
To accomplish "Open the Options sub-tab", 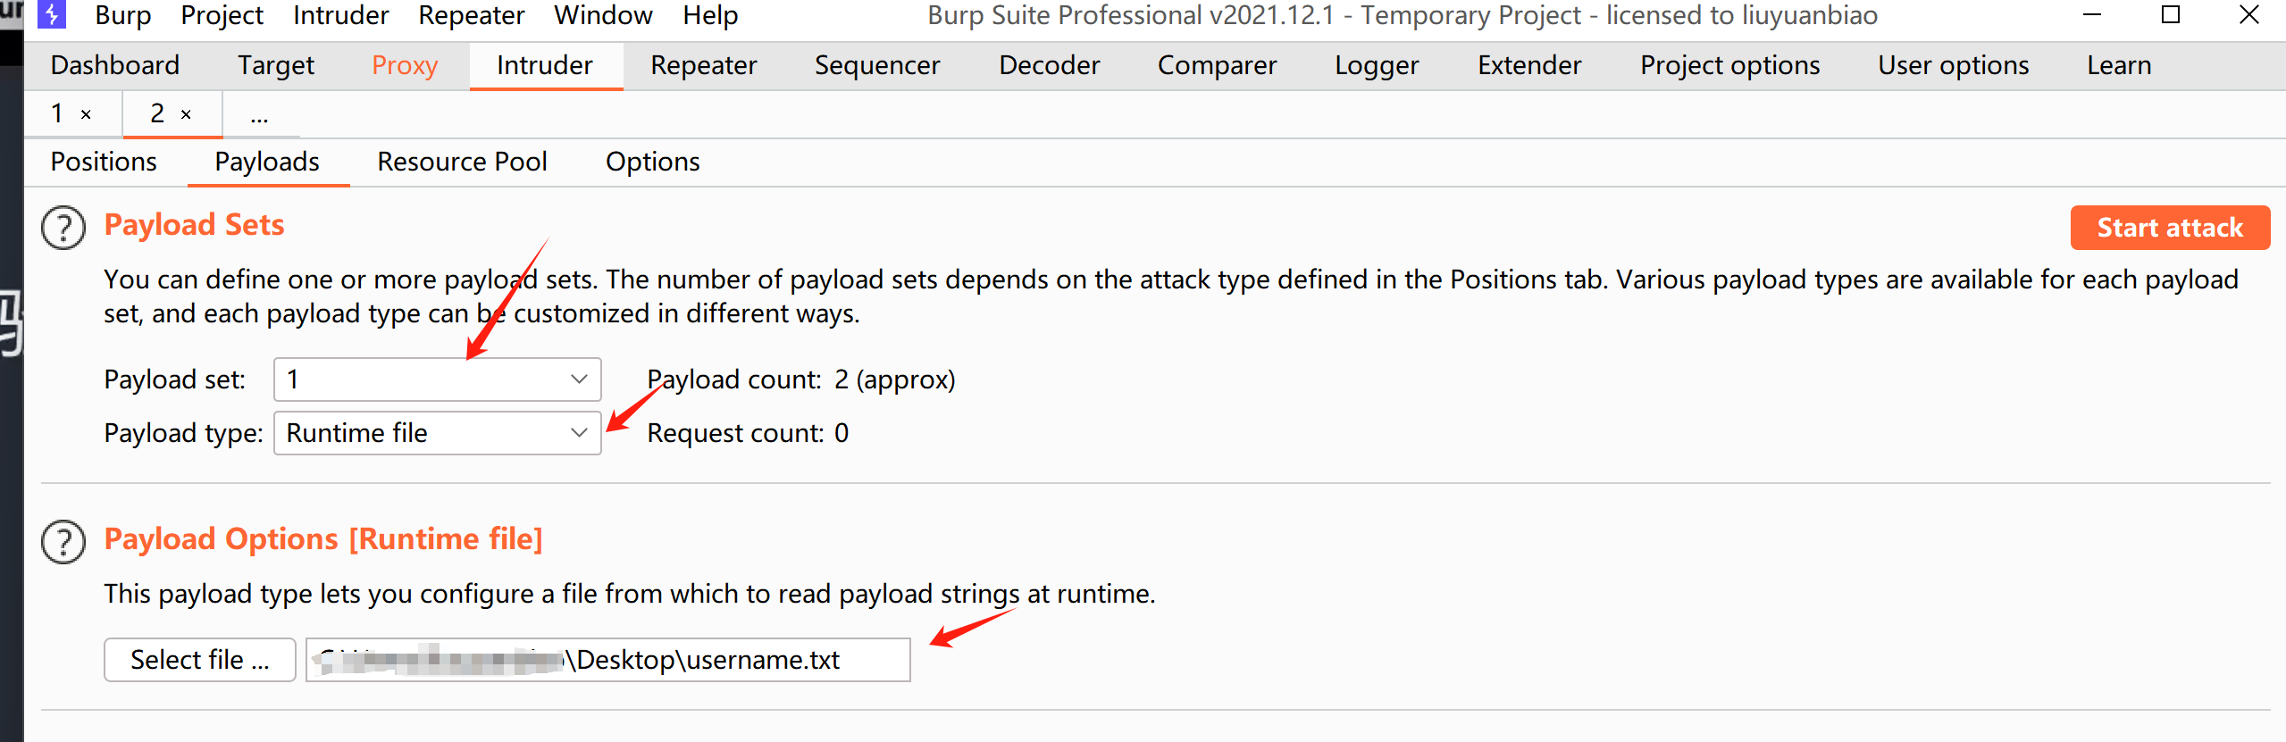I will point(652,162).
